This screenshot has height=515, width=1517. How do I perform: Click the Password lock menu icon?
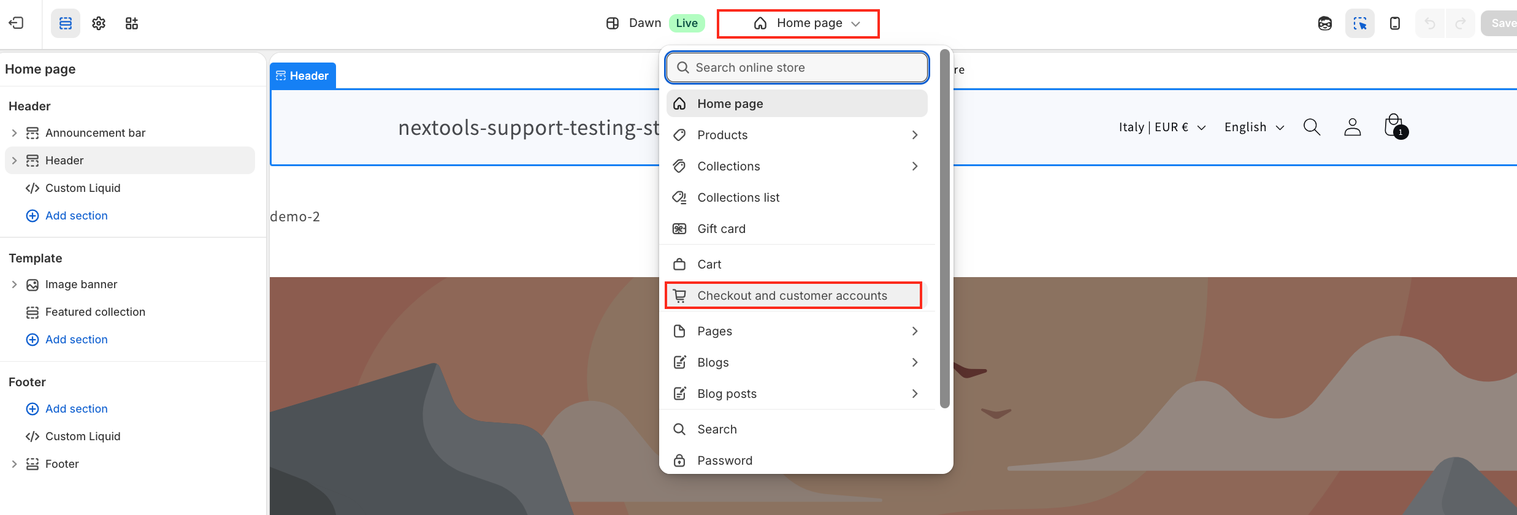pyautogui.click(x=679, y=460)
